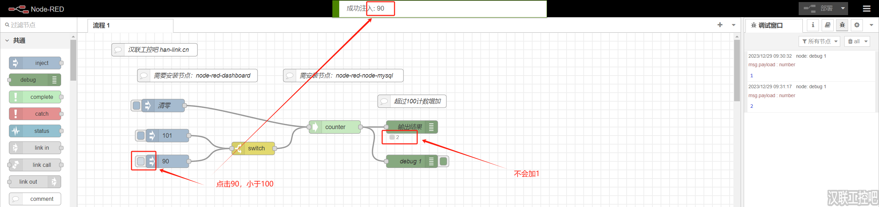Image resolution: width=879 pixels, height=207 pixels.
Task: Select the link call palette node
Action: (x=35, y=165)
